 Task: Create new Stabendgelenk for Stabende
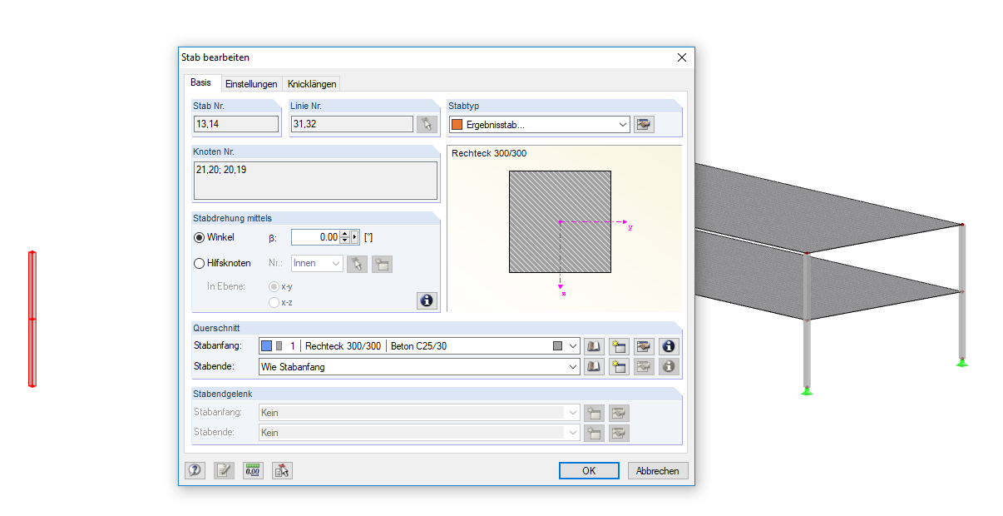point(594,433)
